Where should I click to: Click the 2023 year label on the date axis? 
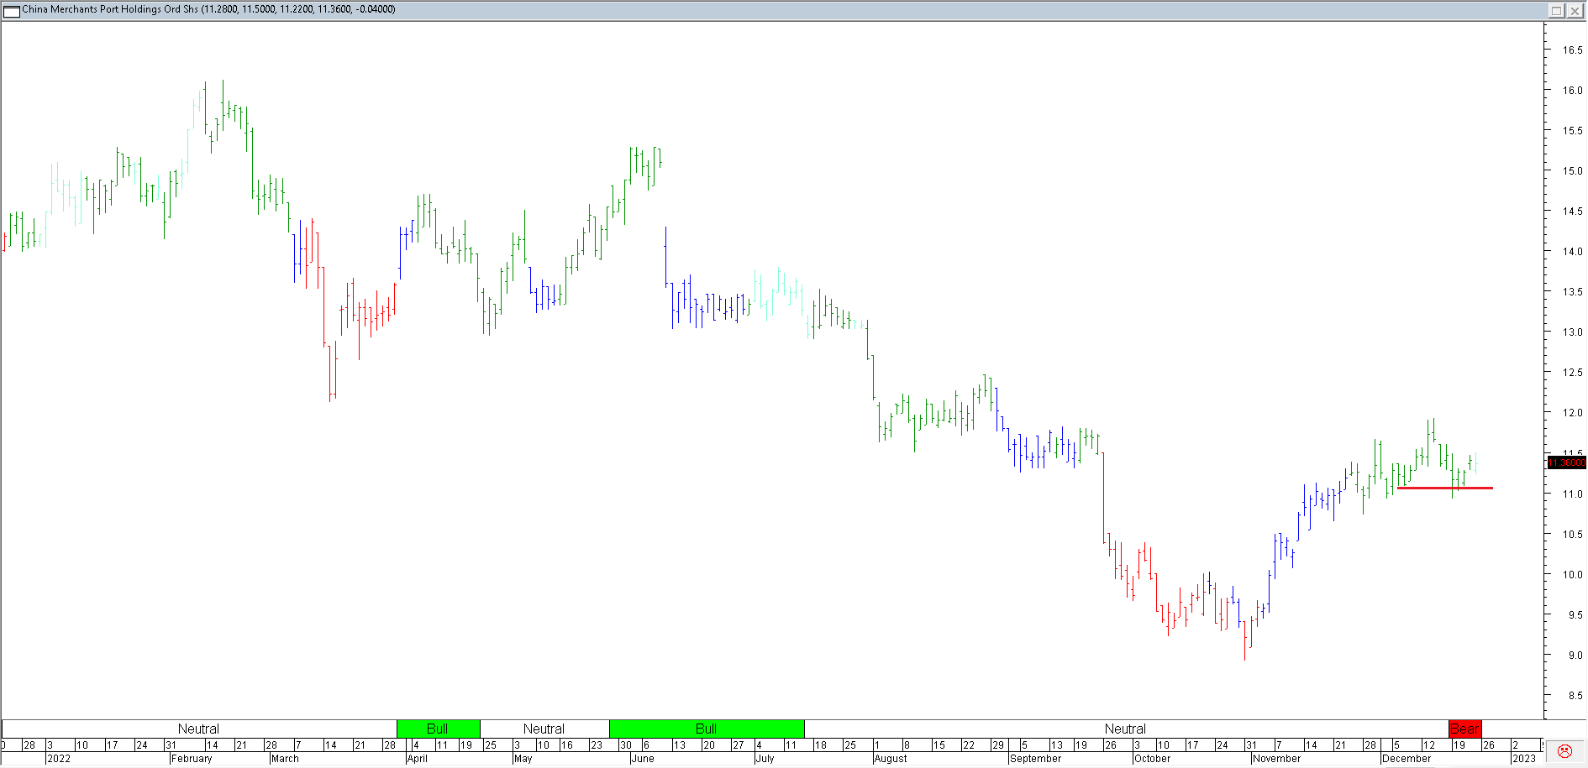click(1524, 759)
